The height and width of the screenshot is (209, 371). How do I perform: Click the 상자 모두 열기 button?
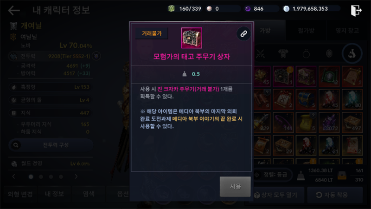[275, 195]
